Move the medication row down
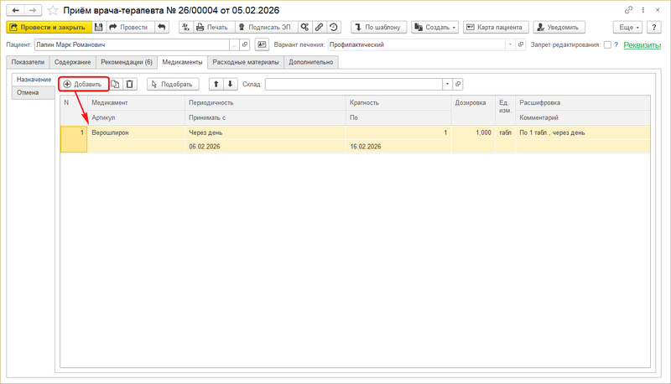 [x=230, y=84]
